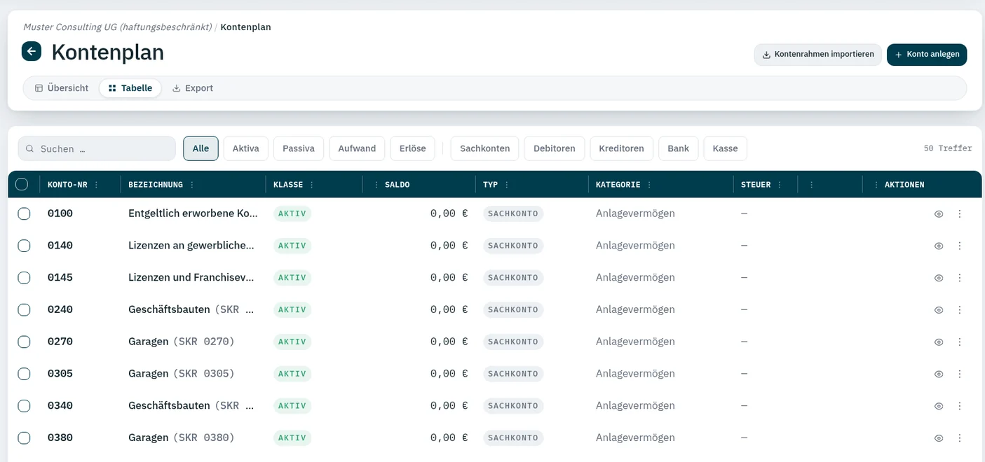Tick the checkbox for account 0100
Screen dimensions: 985x462
pyautogui.click(x=24, y=213)
